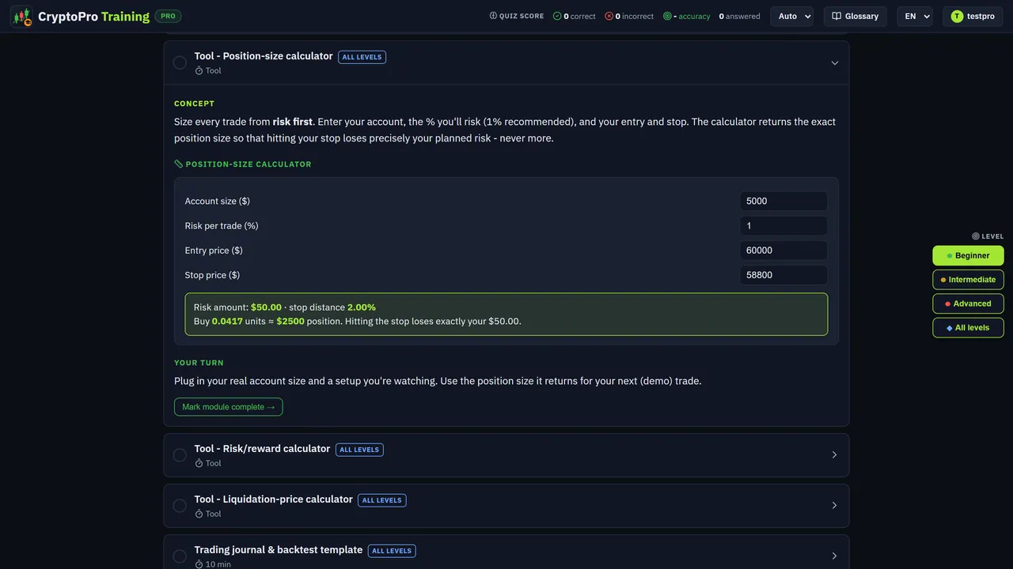Open the Glossary
The height and width of the screenshot is (569, 1013).
click(855, 16)
